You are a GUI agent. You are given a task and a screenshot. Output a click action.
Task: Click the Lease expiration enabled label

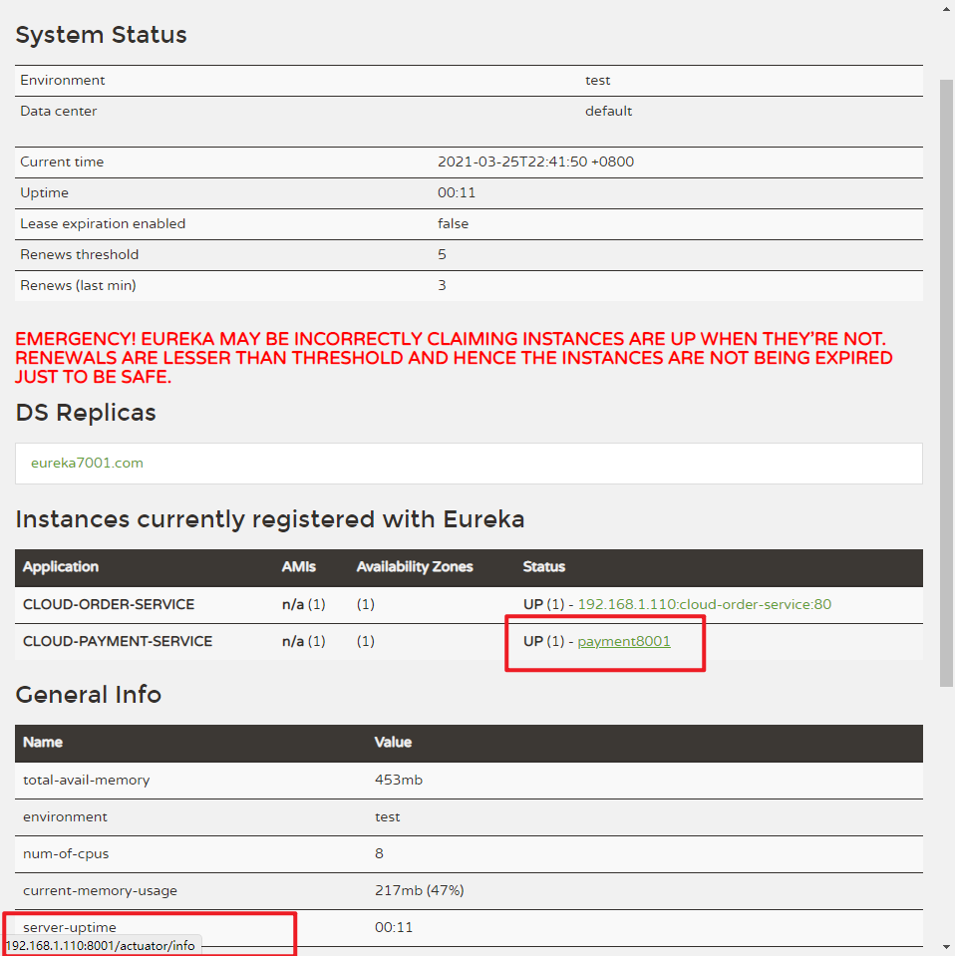[x=103, y=223]
